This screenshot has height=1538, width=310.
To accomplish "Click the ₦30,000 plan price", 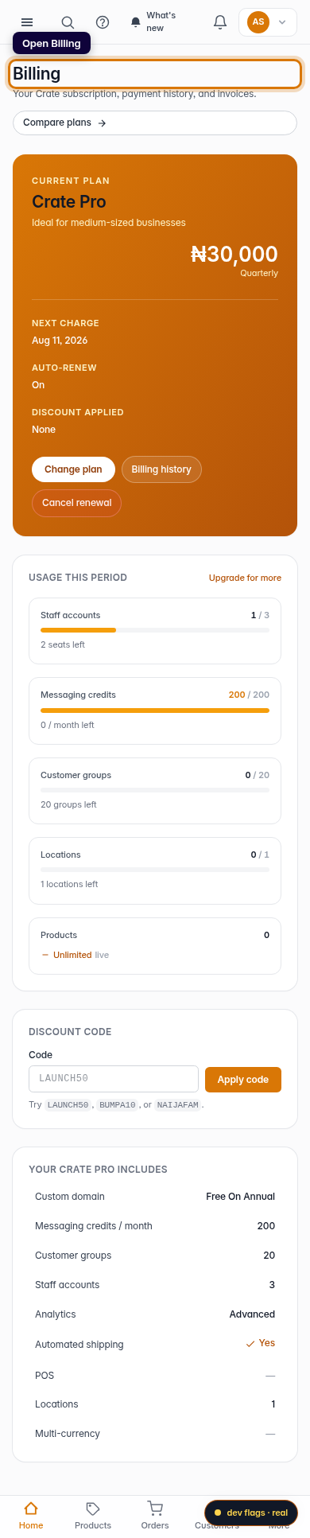I will (234, 254).
